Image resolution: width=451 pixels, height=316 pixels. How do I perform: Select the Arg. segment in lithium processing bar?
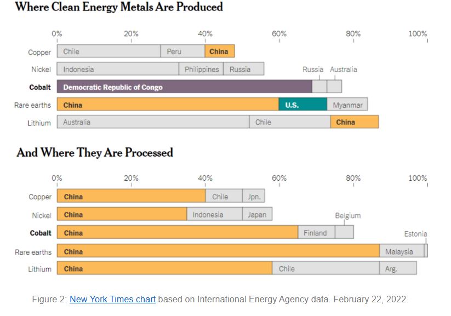pos(398,269)
